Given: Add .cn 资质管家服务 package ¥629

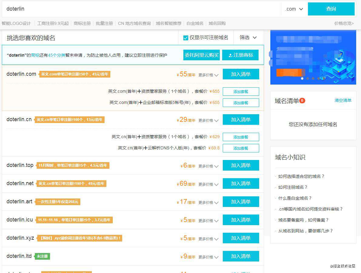Looking at the screenshot, I should click(241, 137).
